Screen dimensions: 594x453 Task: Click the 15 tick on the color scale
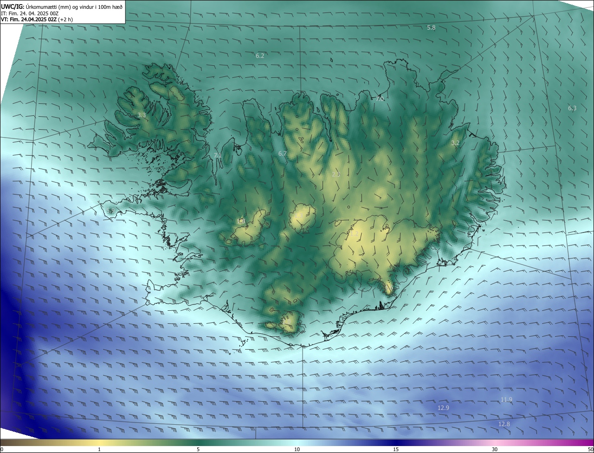(x=396, y=449)
